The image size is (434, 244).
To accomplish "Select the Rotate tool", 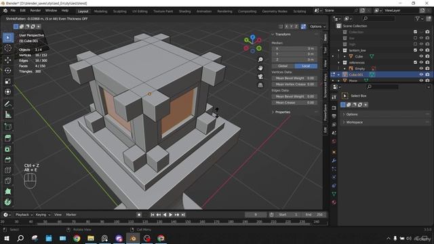I will (8, 70).
